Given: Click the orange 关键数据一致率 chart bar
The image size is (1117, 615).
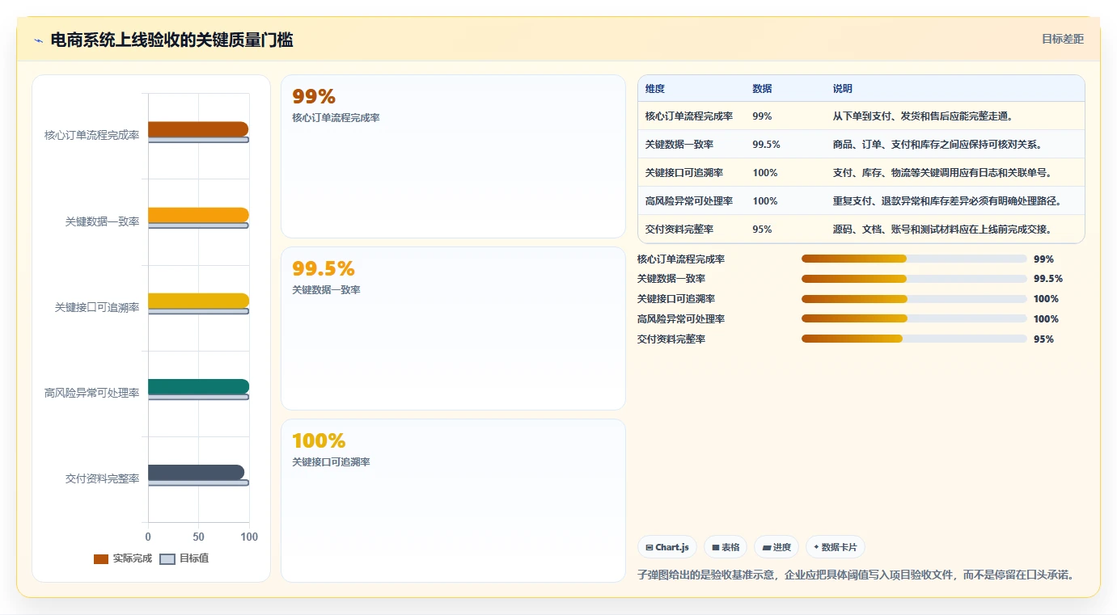Looking at the screenshot, I should (198, 215).
